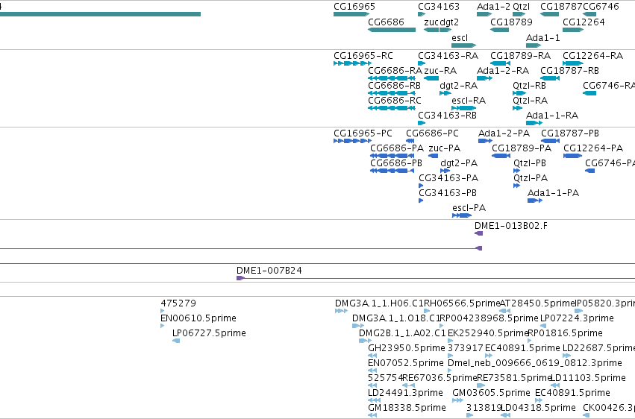Open protein Ada1-1-PA
Image resolution: width=635 pixels, height=419 pixels.
tap(553, 193)
